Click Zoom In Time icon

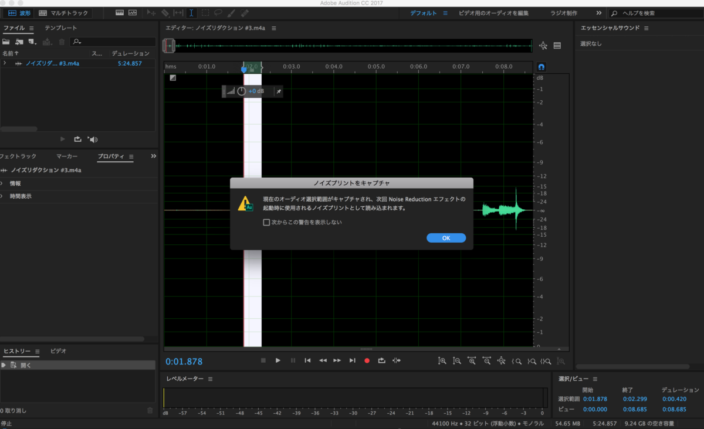472,361
